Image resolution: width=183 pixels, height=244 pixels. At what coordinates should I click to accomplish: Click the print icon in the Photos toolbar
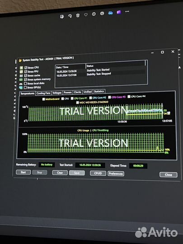(x=102, y=14)
